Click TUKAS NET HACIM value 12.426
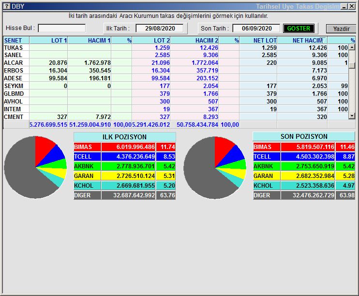This screenshot has height=296, width=359. click(317, 47)
